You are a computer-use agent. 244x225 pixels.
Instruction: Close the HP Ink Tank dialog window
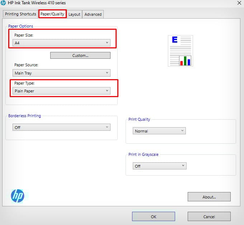pos(239,3)
